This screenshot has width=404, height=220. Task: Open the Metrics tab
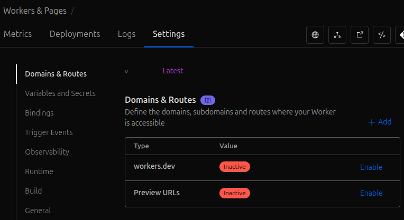click(17, 34)
